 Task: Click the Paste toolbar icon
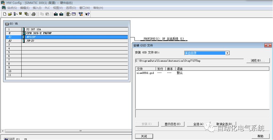pos(47,14)
